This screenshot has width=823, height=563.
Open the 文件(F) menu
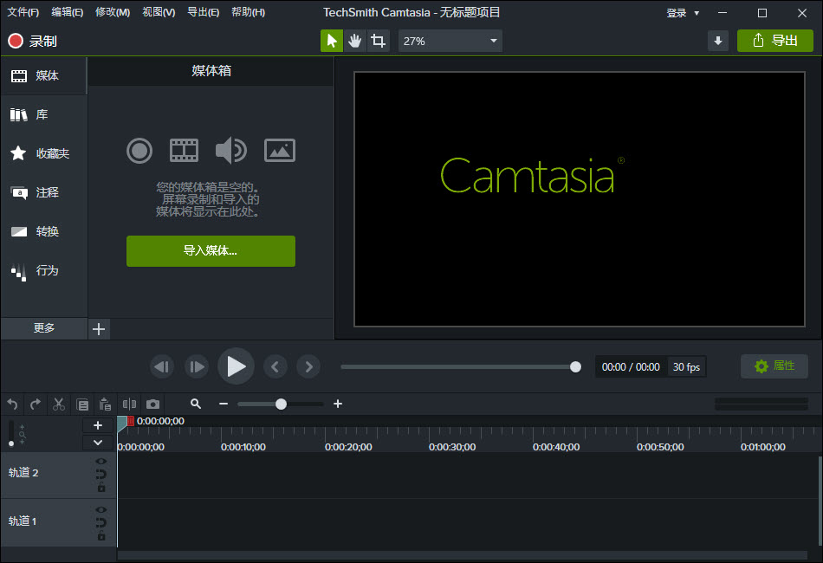click(23, 12)
